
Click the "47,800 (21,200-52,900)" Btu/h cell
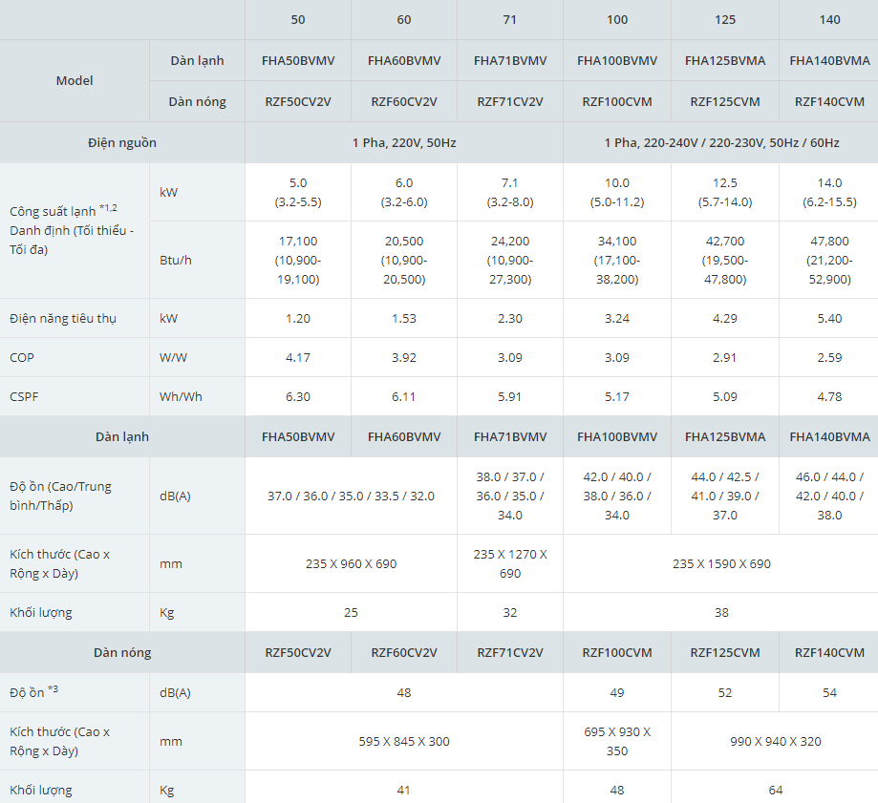[x=829, y=261]
